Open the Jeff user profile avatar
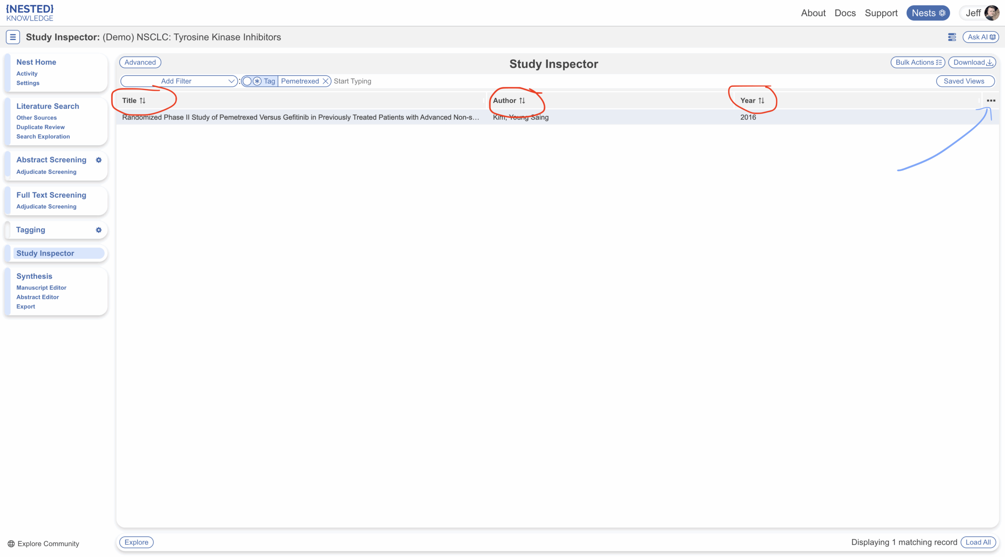 tap(992, 13)
